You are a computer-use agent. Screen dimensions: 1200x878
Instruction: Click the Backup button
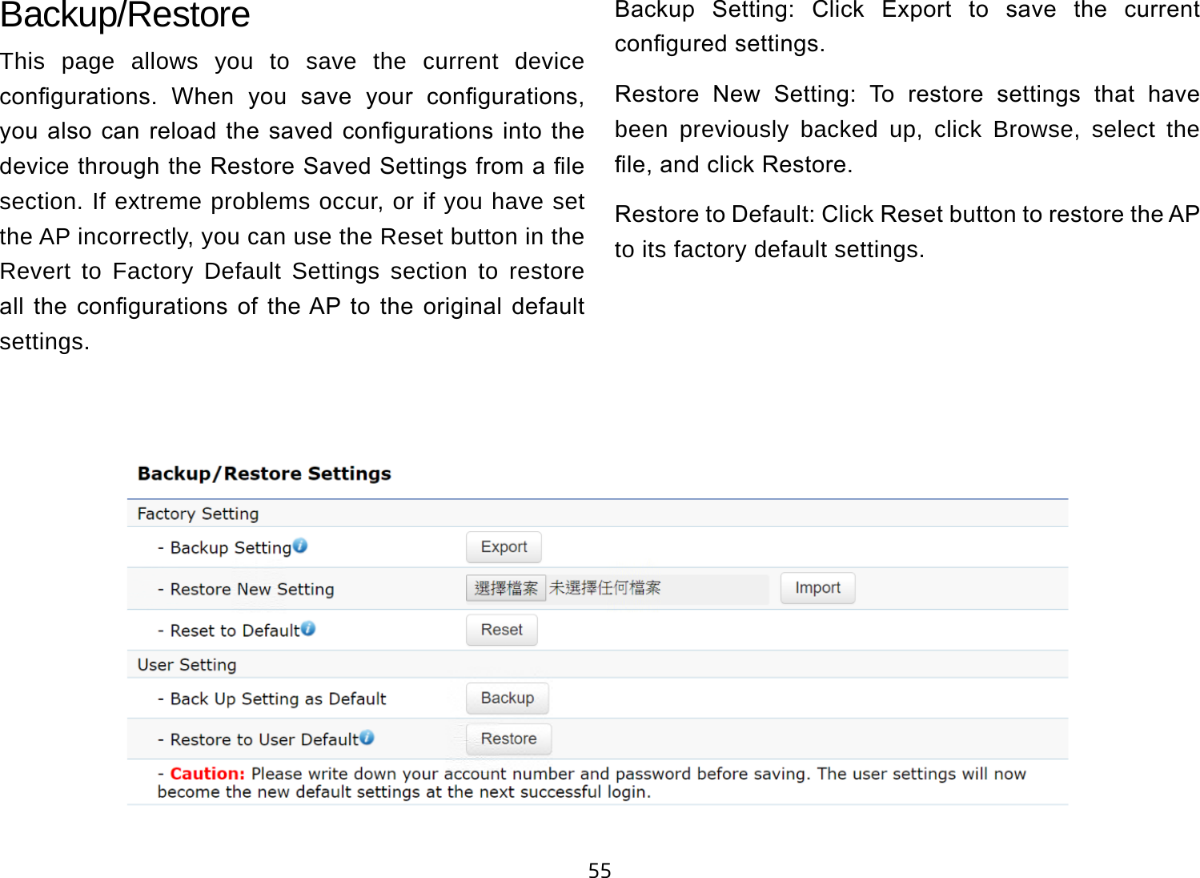[508, 698]
